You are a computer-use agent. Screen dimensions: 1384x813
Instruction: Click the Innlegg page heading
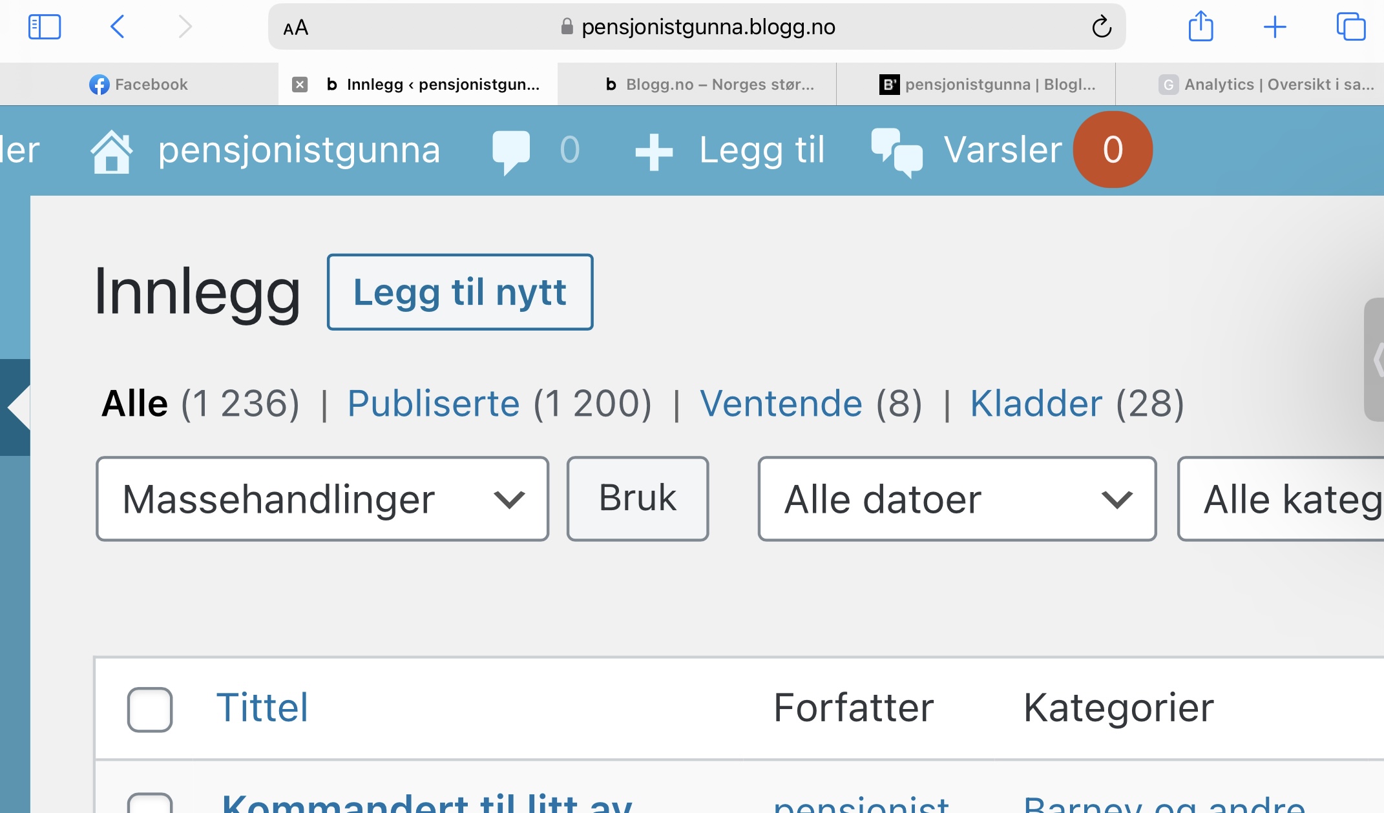point(198,293)
